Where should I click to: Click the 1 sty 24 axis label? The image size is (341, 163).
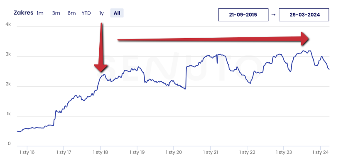point(320,152)
